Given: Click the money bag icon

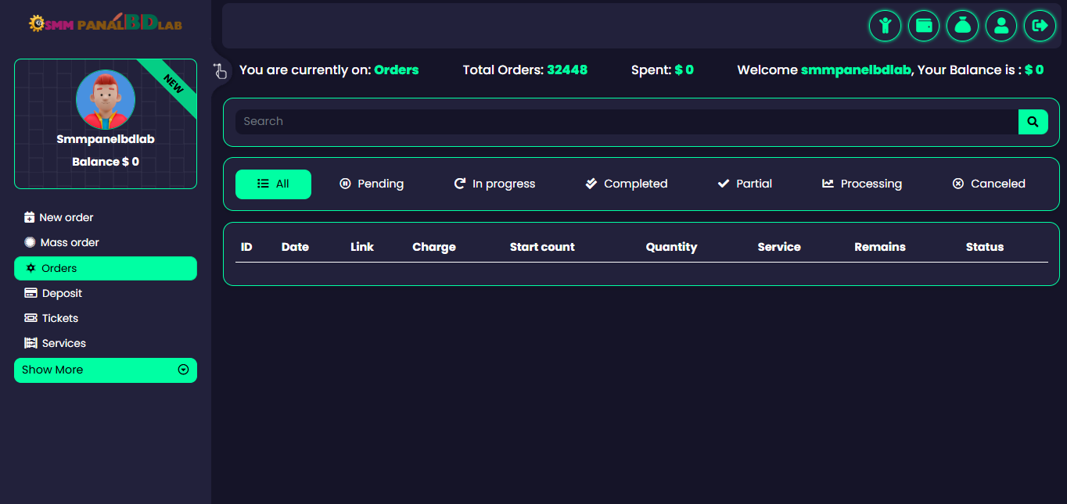Looking at the screenshot, I should [x=962, y=26].
